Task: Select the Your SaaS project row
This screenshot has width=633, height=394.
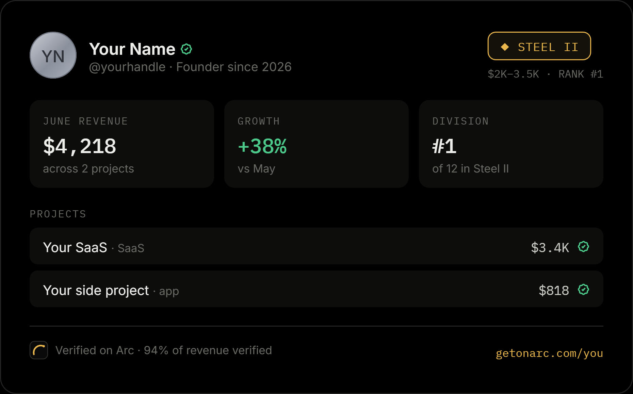Action: pyautogui.click(x=316, y=246)
